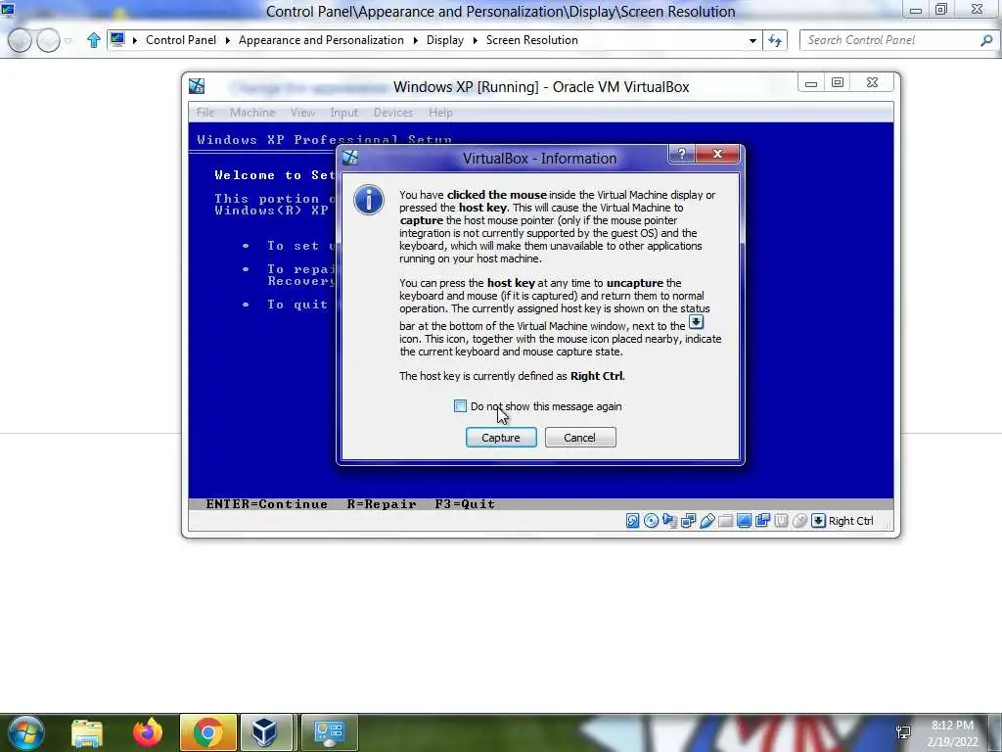
Task: Click the Control Panel forward button
Action: click(x=48, y=40)
